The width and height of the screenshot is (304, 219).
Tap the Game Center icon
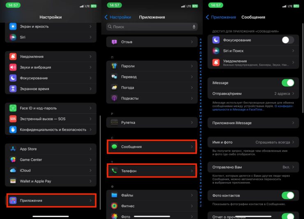coord(13,160)
